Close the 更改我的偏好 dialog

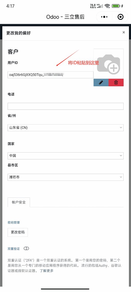point(124,32)
